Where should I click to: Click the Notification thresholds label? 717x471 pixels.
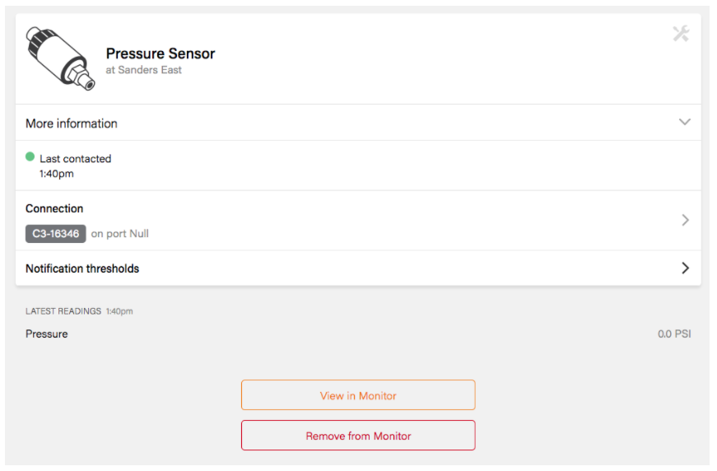82,268
